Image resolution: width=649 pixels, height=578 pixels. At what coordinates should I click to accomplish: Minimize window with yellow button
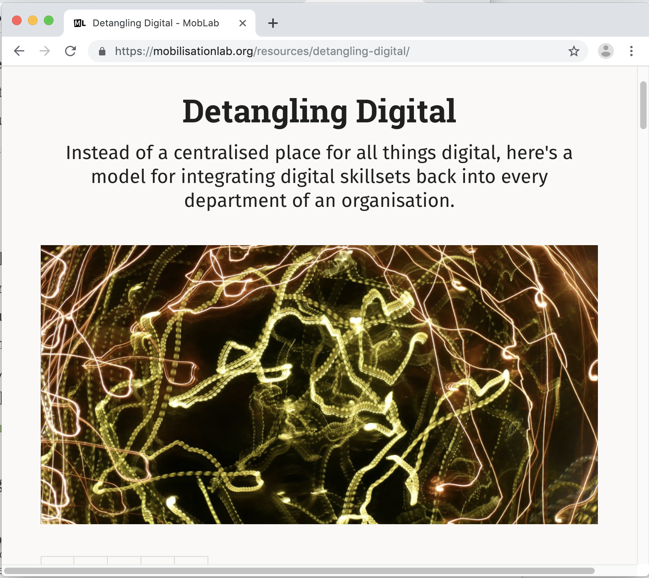click(x=33, y=20)
